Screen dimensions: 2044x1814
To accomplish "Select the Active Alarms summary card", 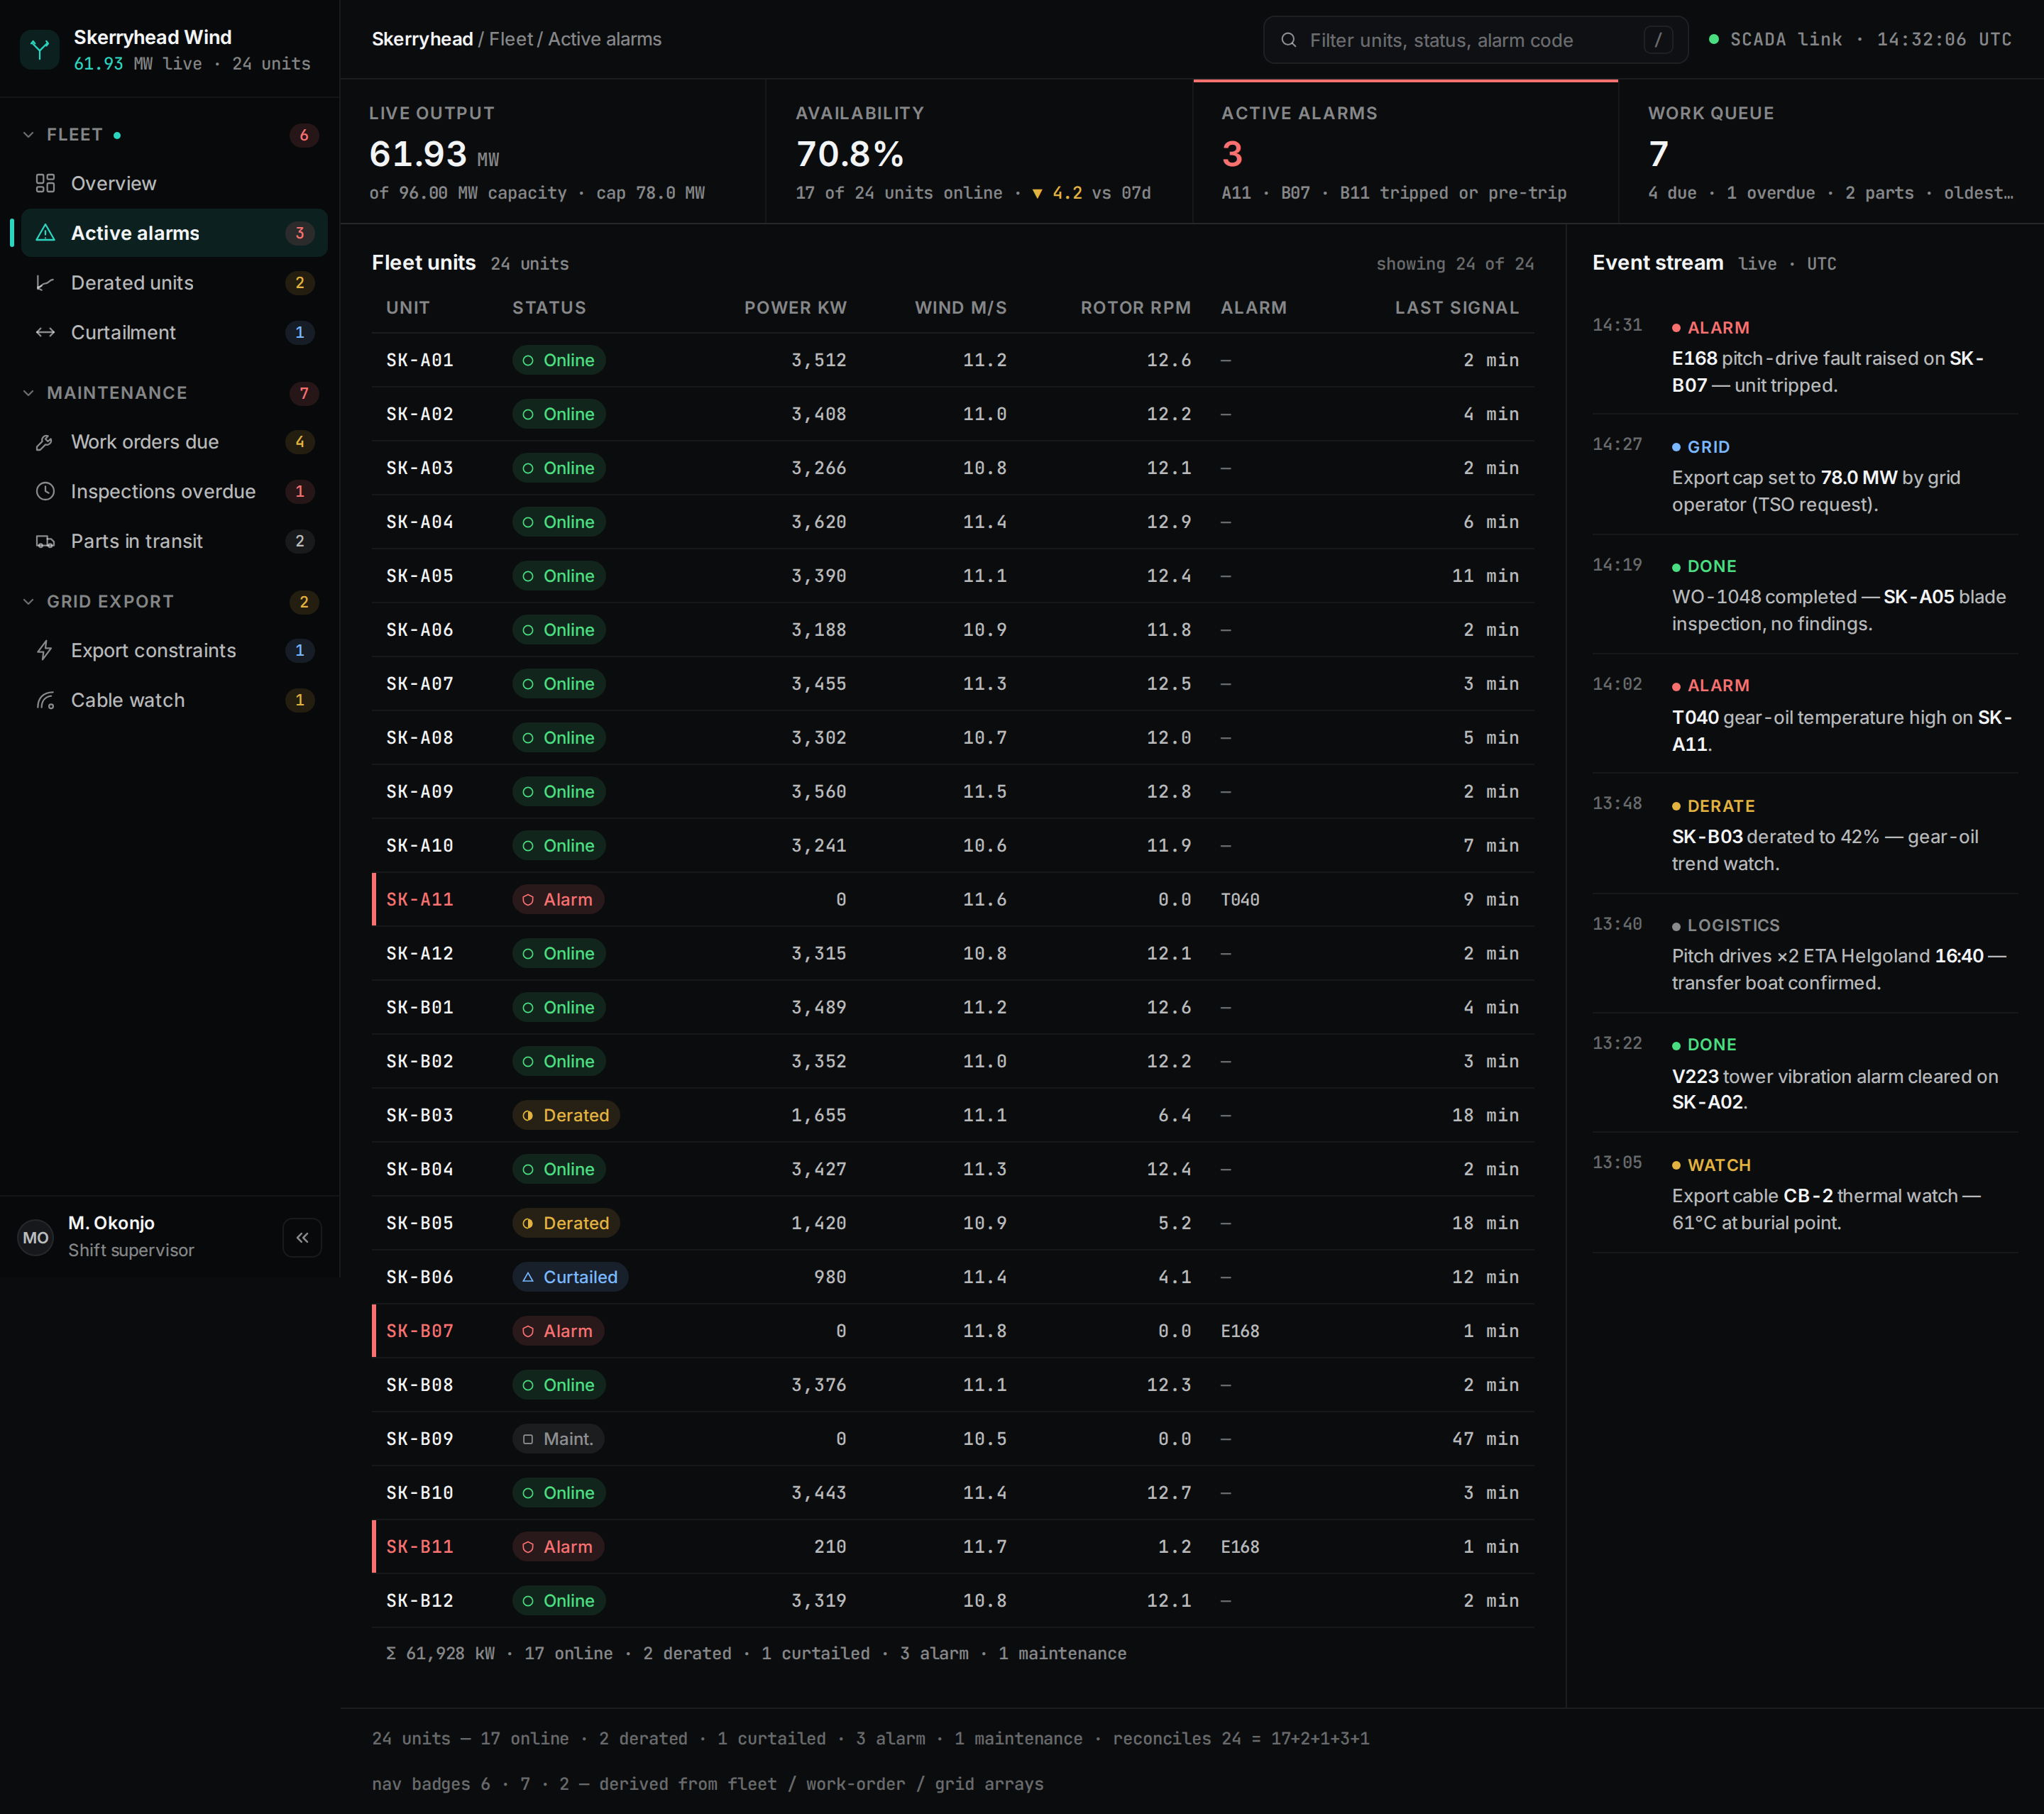I will 1405,151.
